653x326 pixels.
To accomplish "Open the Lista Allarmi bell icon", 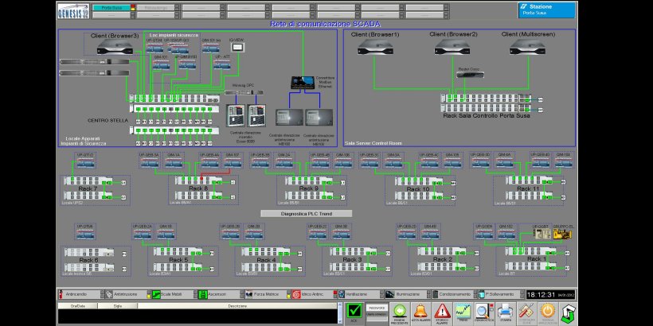I will pyautogui.click(x=421, y=313).
